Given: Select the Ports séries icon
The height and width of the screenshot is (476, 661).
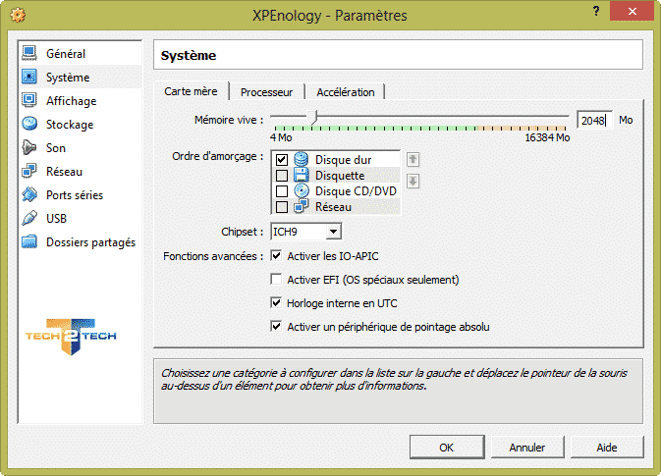Looking at the screenshot, I should 29,194.
